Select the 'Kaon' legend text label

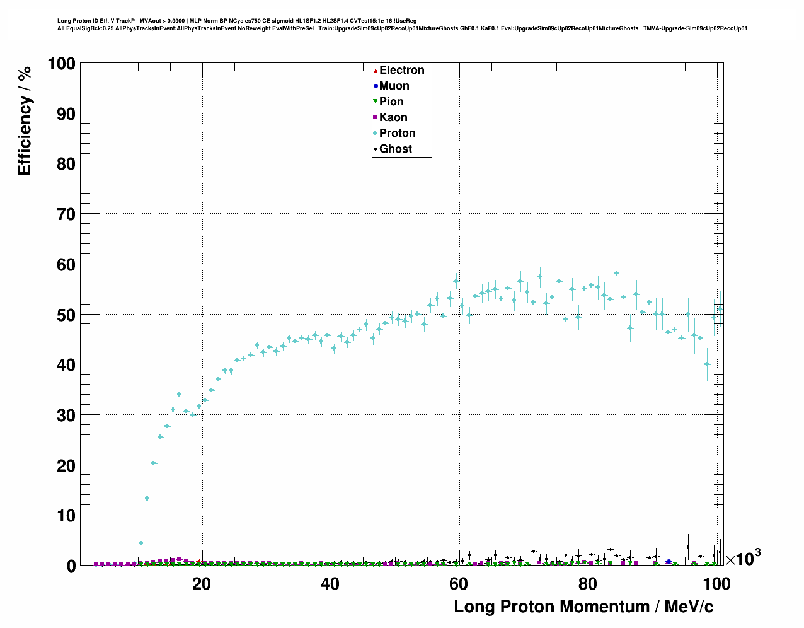coord(393,117)
